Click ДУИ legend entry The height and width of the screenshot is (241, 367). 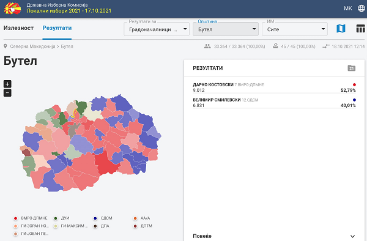pos(62,218)
